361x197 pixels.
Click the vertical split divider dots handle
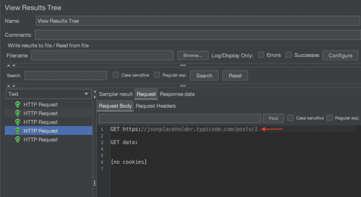tap(94, 183)
